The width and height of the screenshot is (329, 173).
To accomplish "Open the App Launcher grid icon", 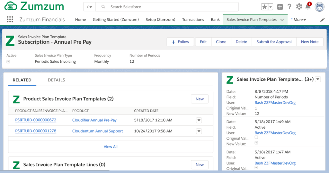I will tap(10, 19).
